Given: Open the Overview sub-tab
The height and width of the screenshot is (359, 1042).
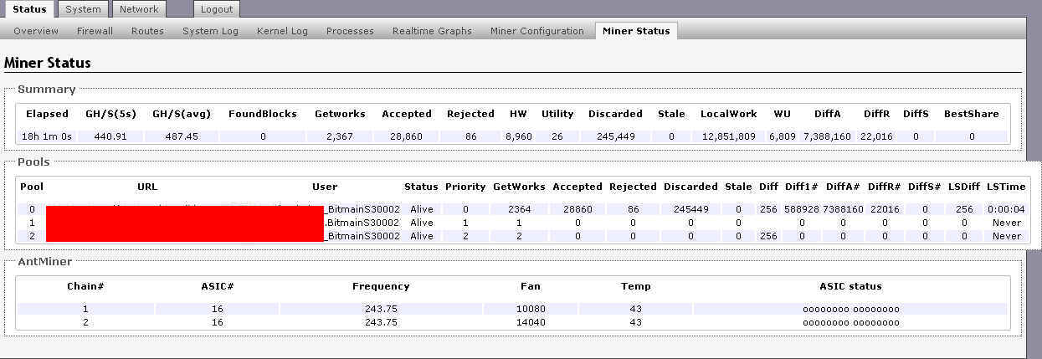Looking at the screenshot, I should [36, 31].
